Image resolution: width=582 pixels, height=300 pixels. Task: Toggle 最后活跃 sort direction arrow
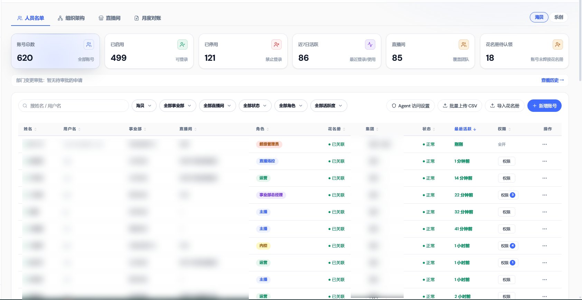pyautogui.click(x=475, y=129)
